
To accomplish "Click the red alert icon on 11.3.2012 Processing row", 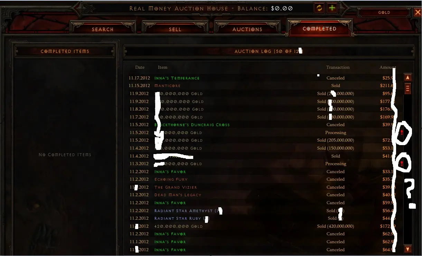I will point(402,164).
